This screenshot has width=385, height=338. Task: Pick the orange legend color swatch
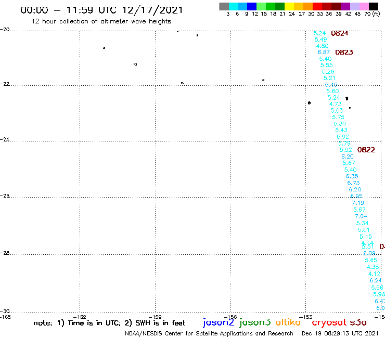pos(308,6)
